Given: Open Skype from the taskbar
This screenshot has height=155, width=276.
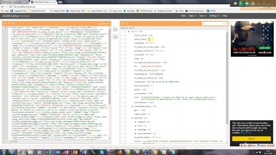Looking at the screenshot, I should [x=102, y=152].
